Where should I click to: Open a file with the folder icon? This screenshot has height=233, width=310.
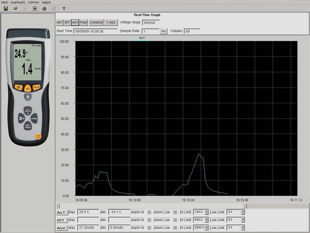[x=15, y=8]
